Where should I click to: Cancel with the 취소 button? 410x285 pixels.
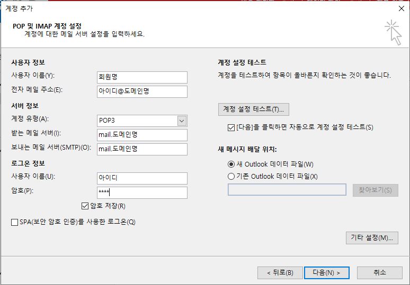379,272
